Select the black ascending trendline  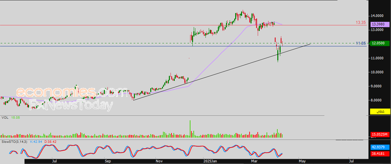[222, 72]
